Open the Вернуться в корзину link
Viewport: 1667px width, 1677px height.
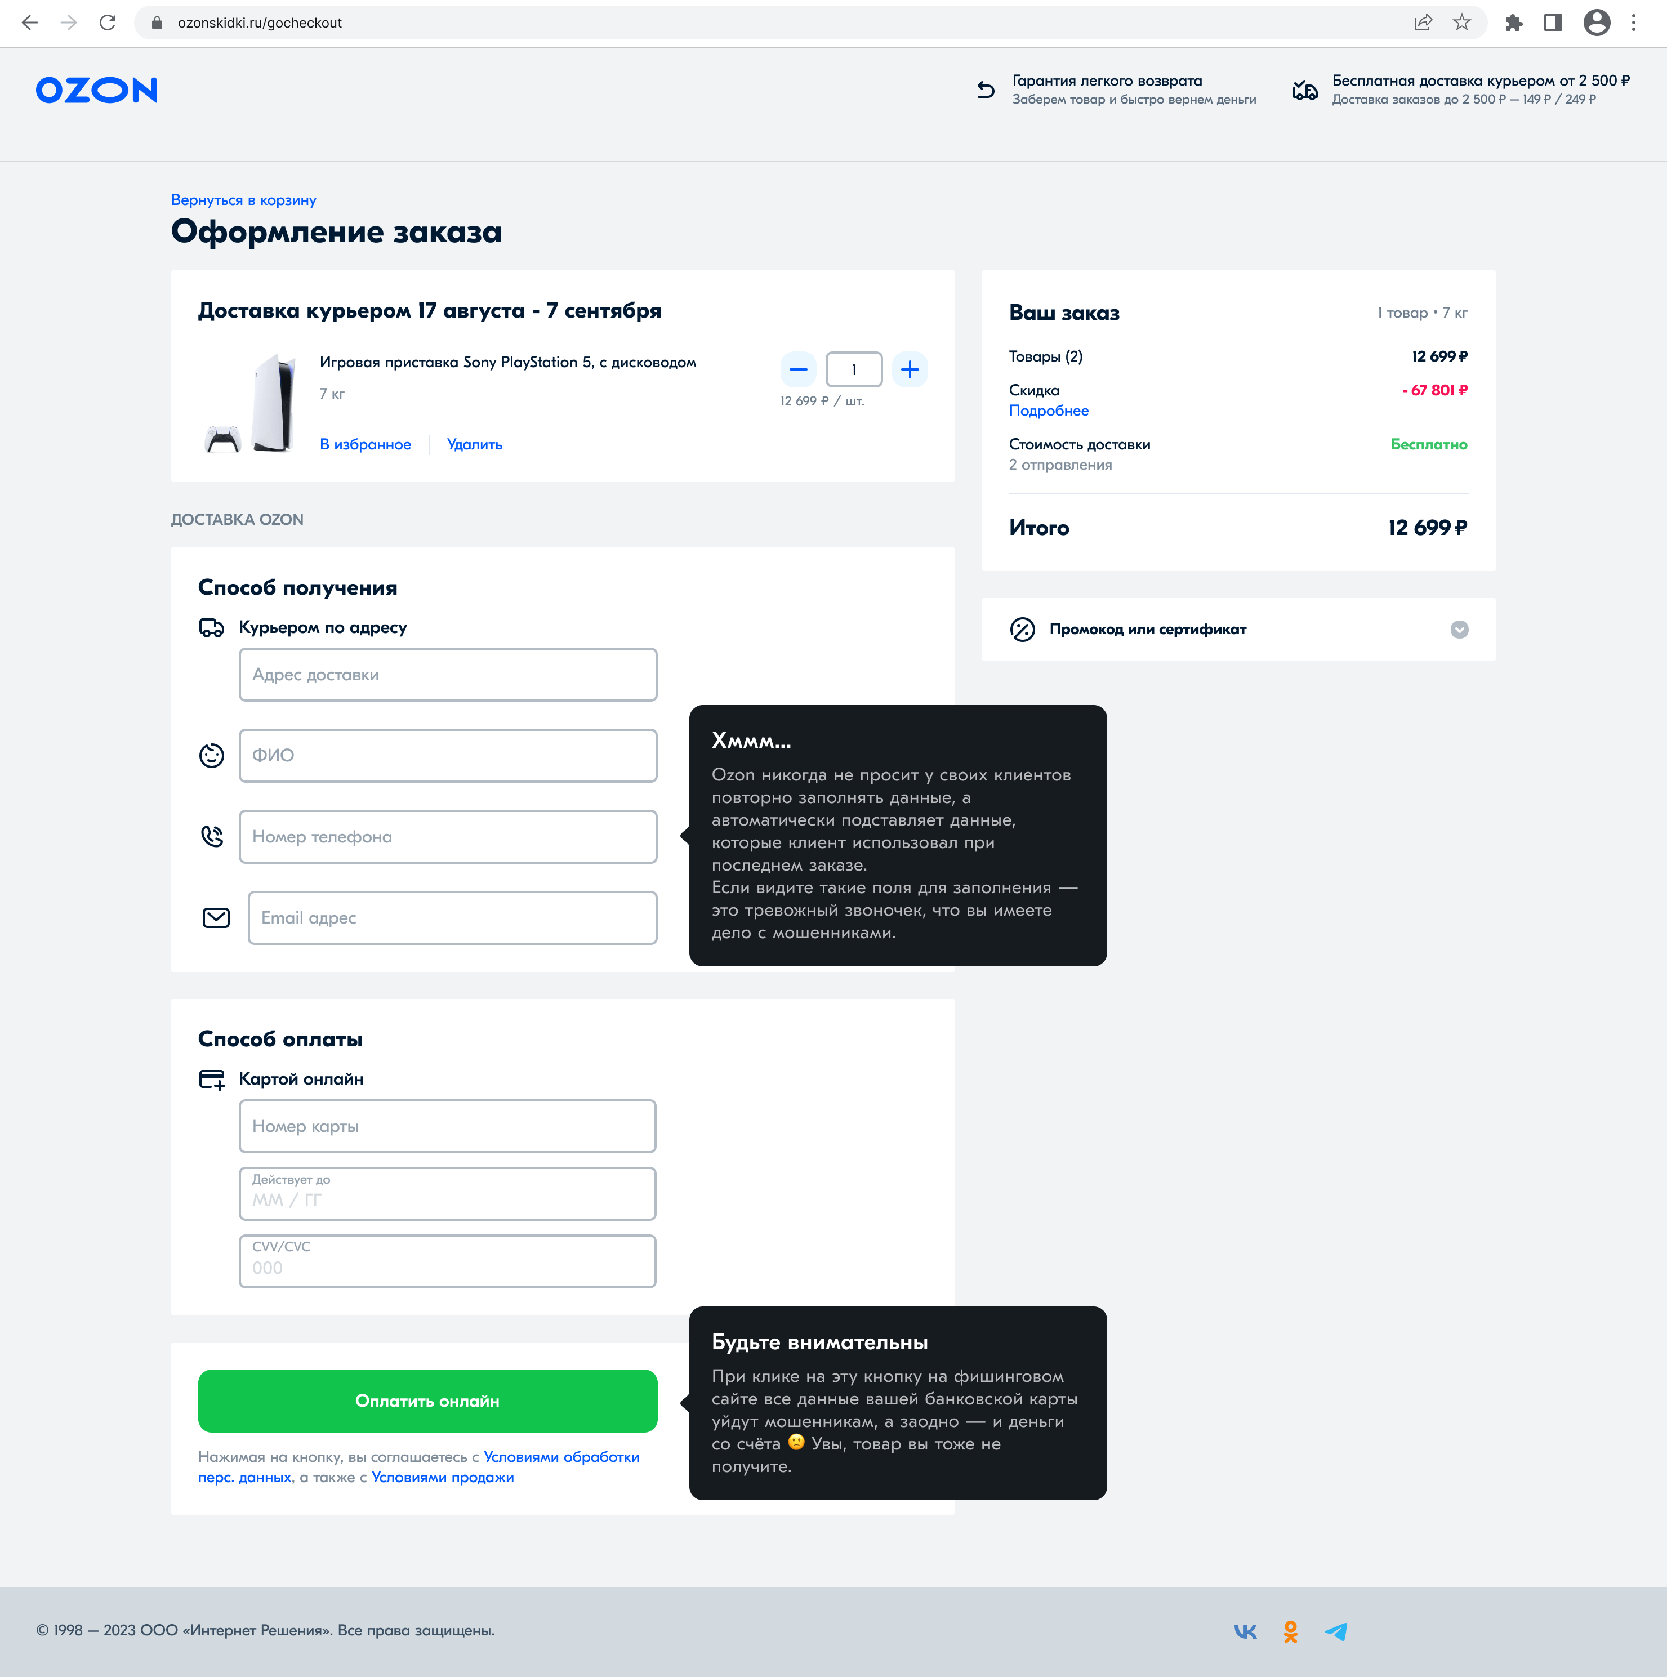click(243, 200)
